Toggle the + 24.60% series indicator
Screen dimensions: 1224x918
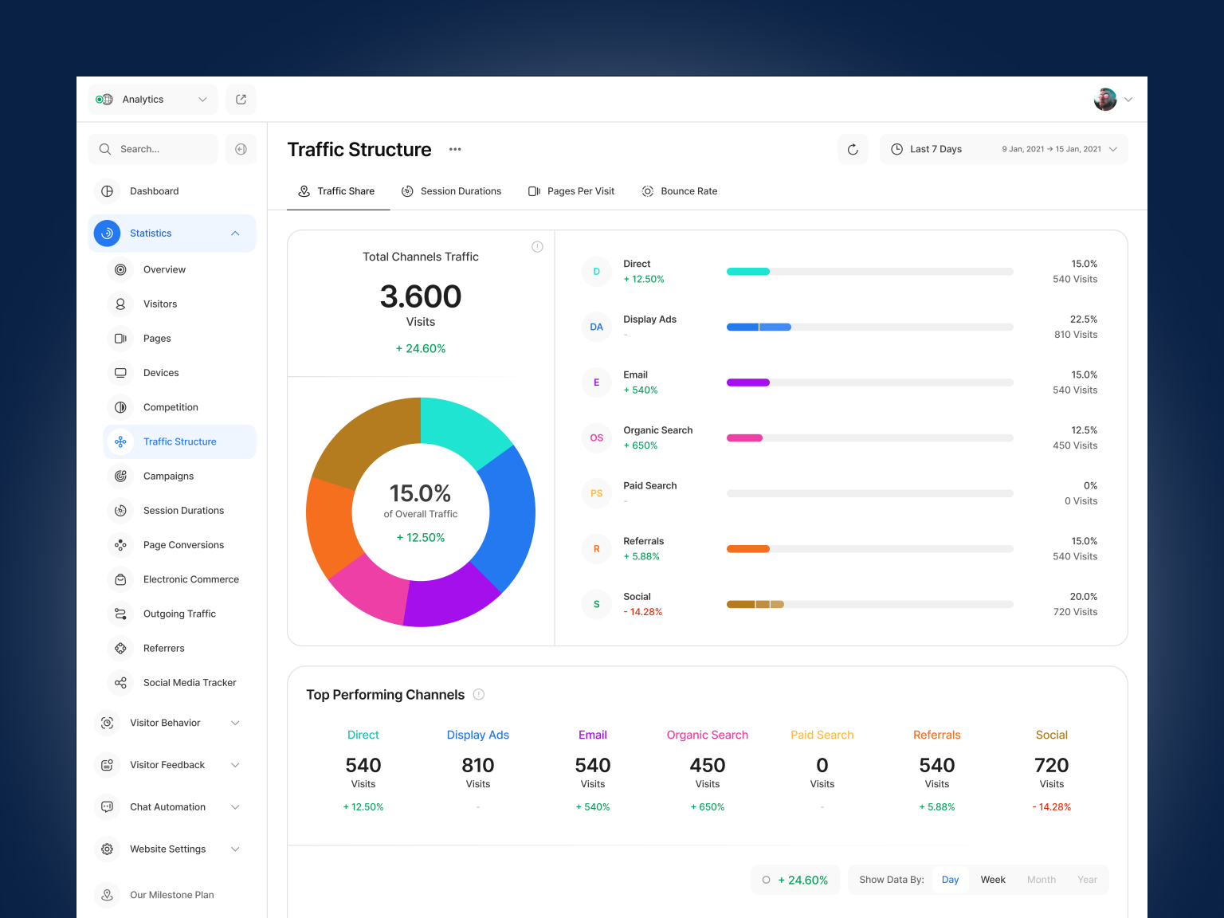795,880
